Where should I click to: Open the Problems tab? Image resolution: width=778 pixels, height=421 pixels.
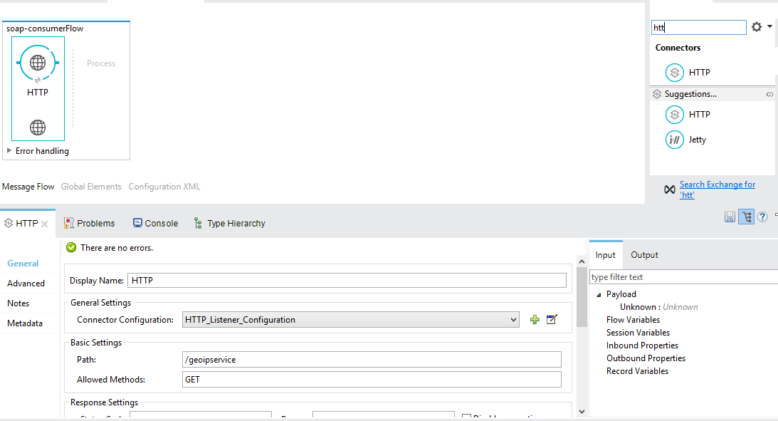pyautogui.click(x=89, y=224)
